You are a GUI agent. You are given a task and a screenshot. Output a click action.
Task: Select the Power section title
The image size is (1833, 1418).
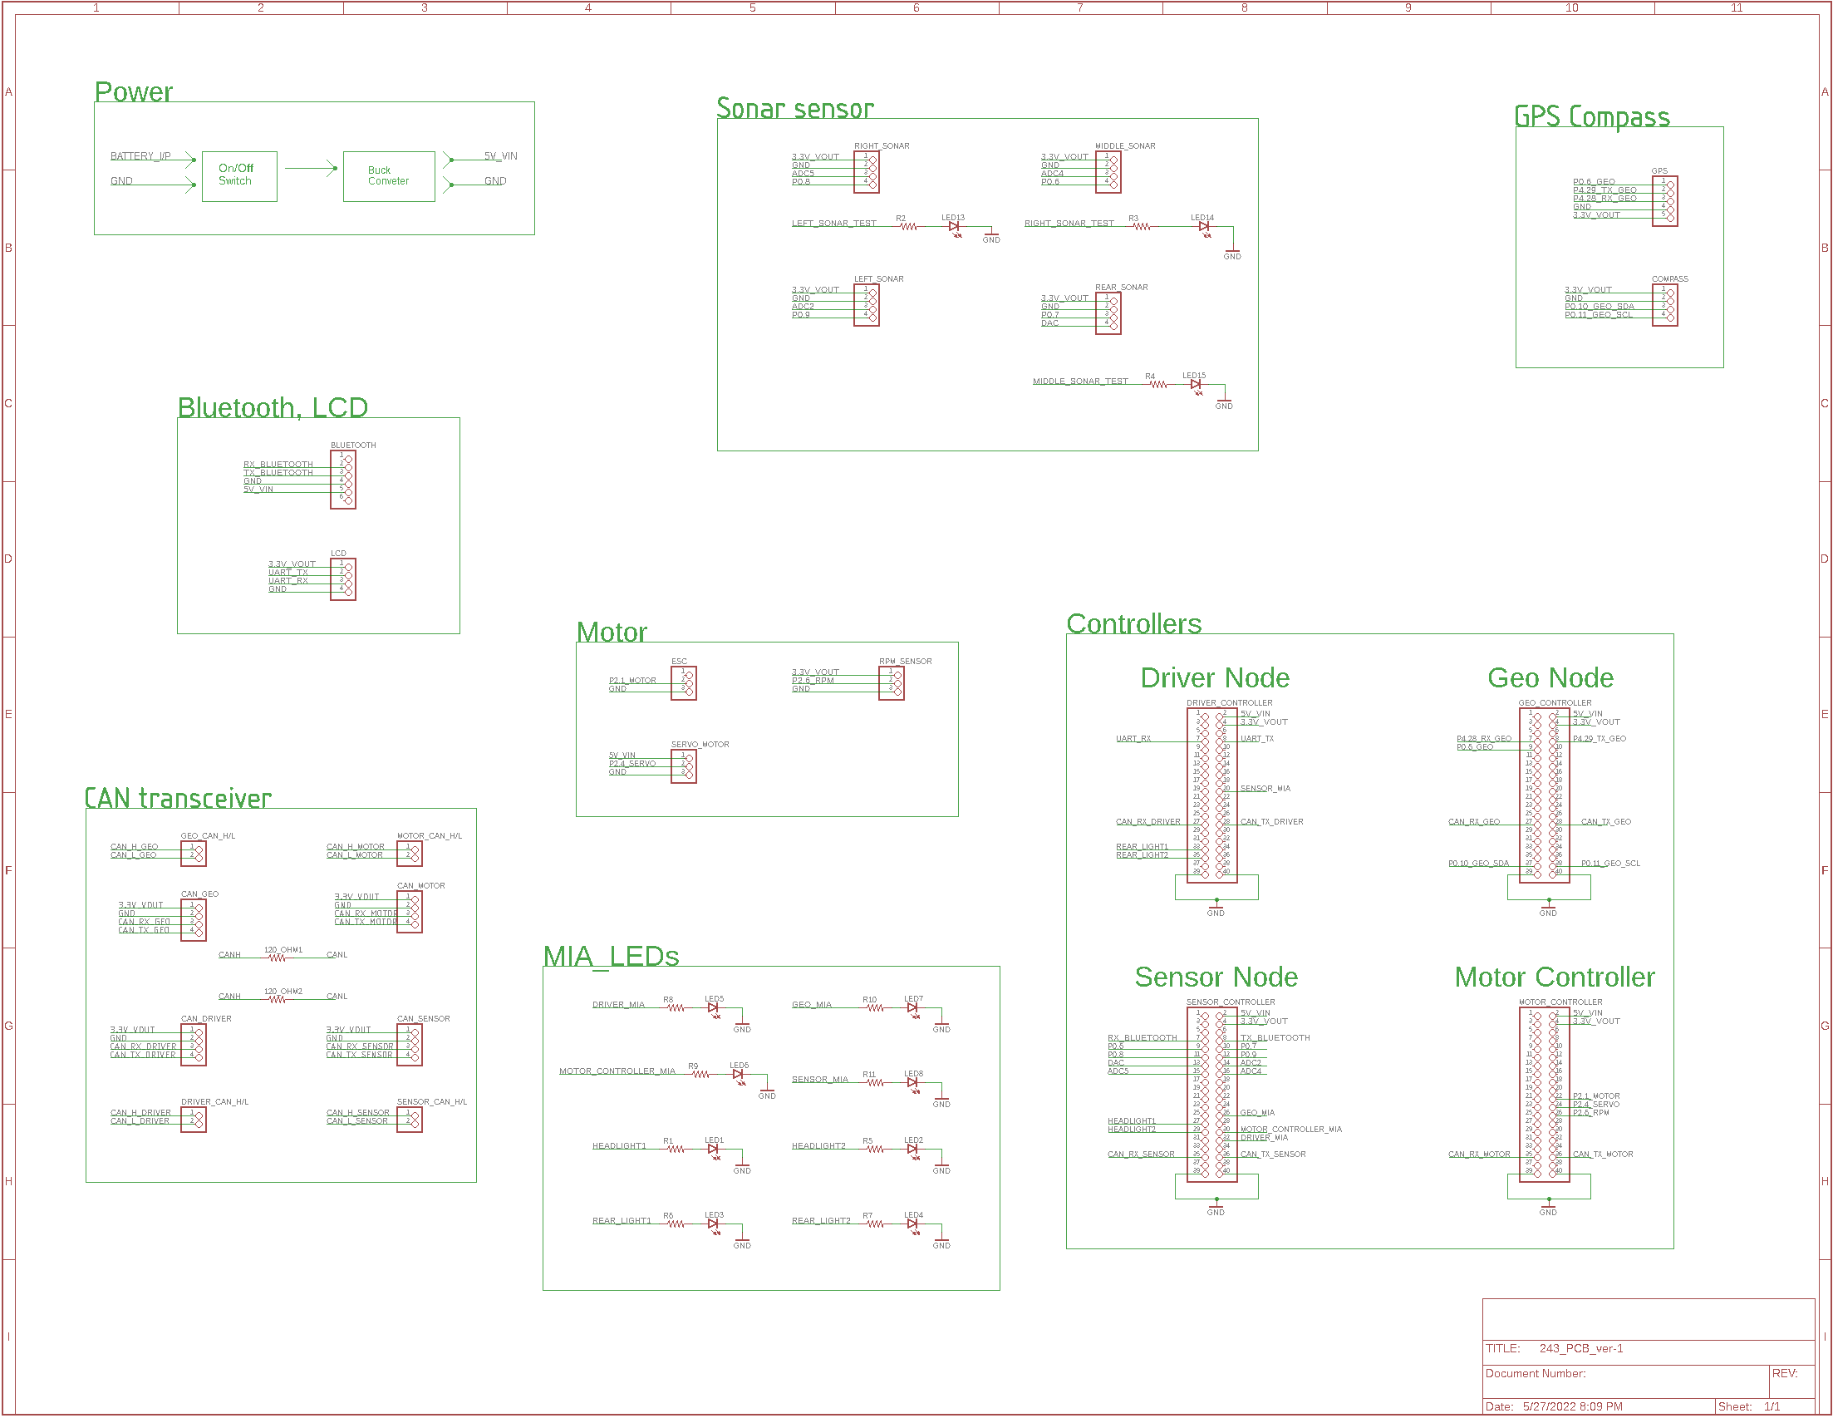coord(134,91)
